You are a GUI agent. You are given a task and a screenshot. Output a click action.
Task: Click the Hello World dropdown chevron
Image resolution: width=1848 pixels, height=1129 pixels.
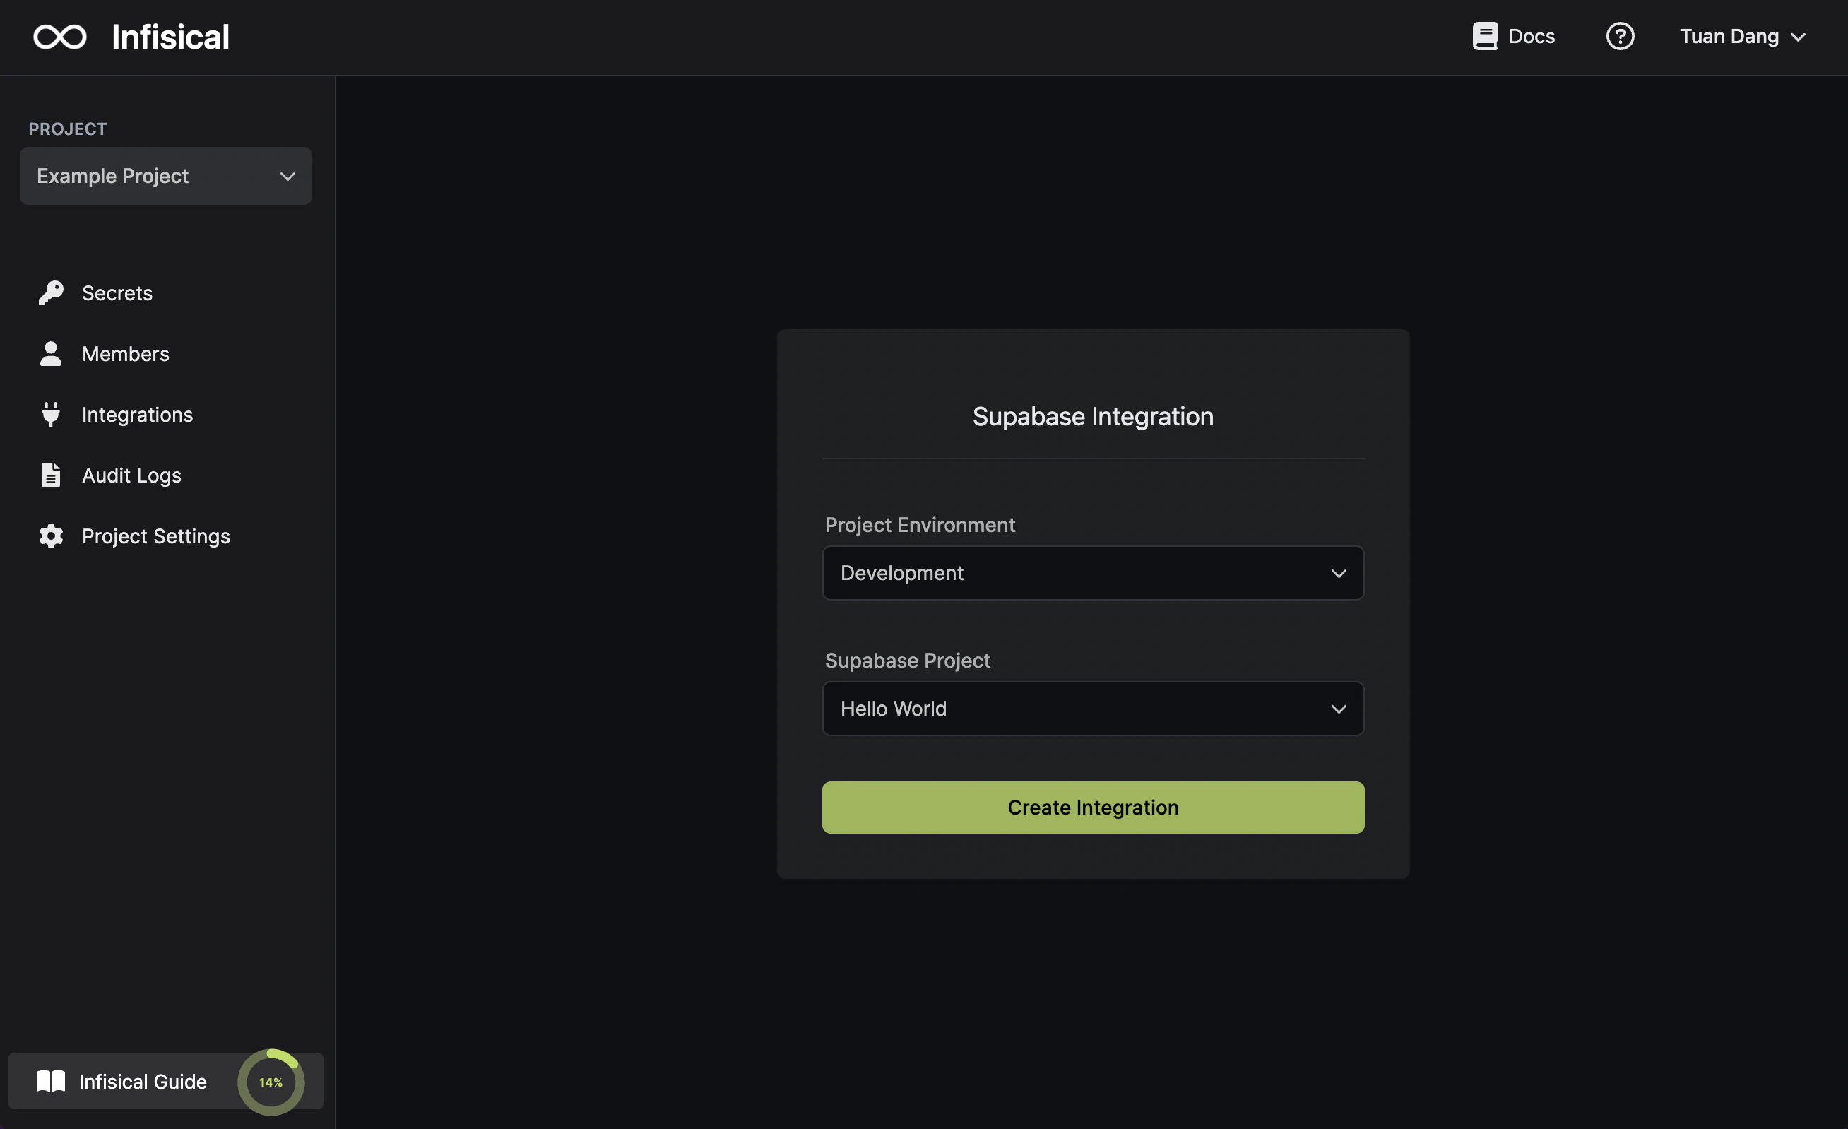coord(1338,709)
